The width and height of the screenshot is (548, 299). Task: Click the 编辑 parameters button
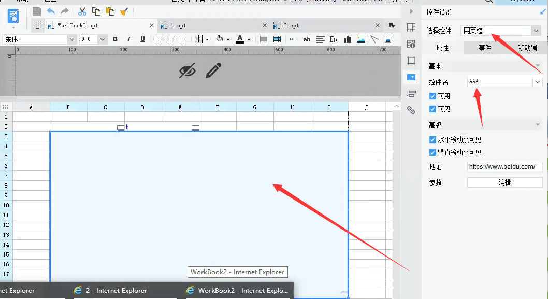click(504, 182)
